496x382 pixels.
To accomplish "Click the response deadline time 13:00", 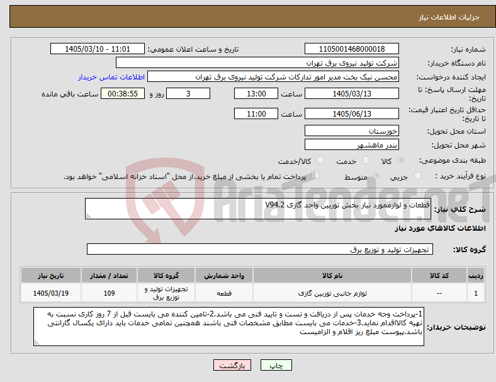I will click(x=256, y=93).
